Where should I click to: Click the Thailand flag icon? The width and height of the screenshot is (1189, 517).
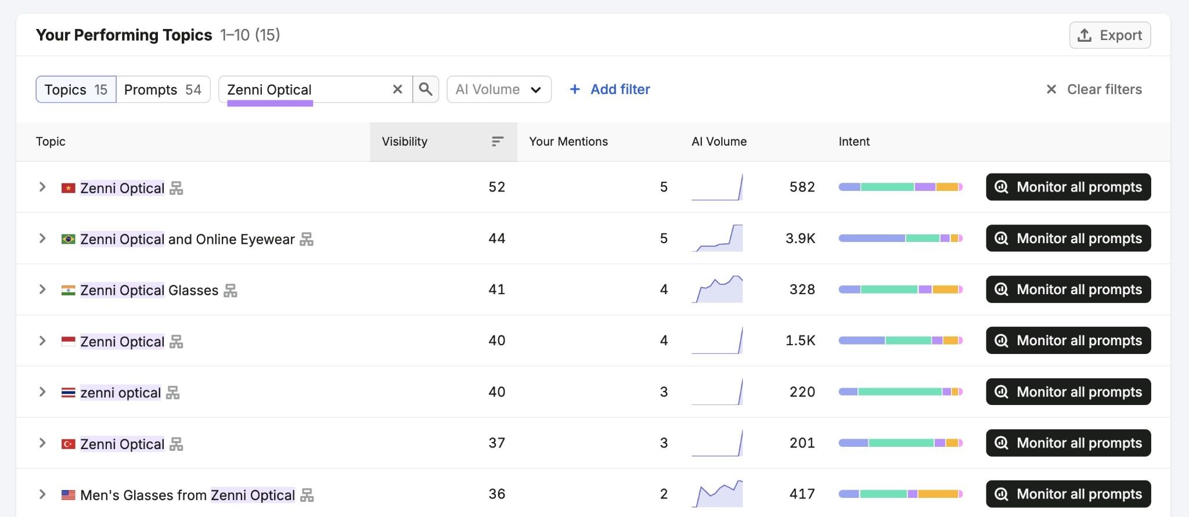point(69,393)
